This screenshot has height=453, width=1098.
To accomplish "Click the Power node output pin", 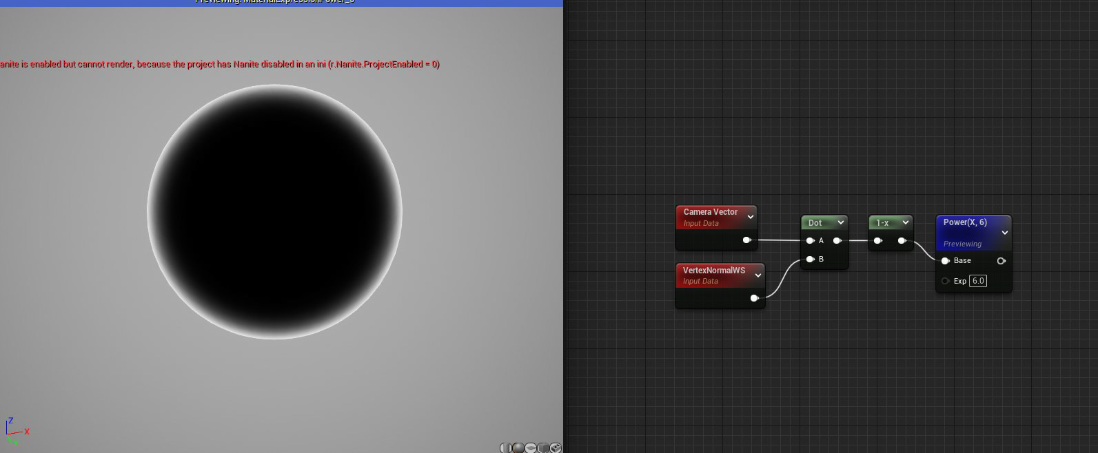I will (x=1002, y=261).
